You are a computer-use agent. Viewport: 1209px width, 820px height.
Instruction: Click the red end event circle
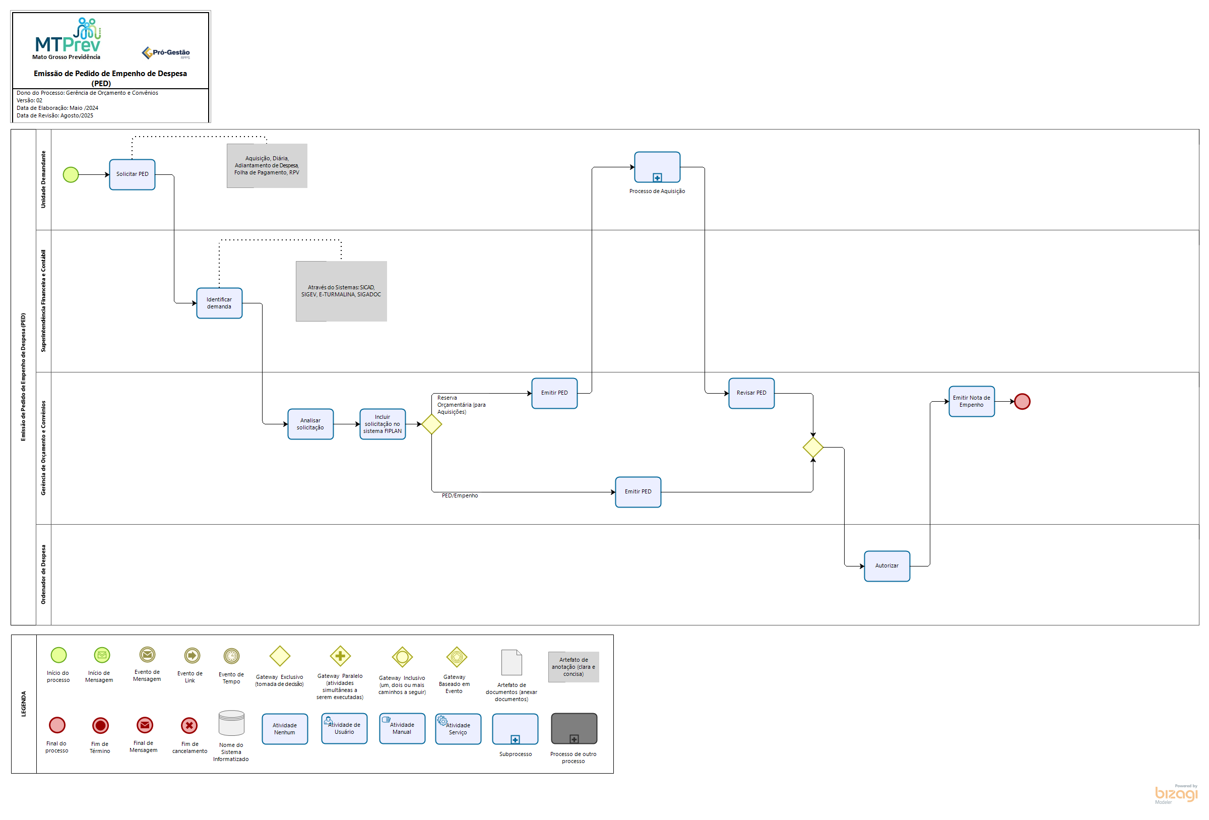tap(1022, 401)
